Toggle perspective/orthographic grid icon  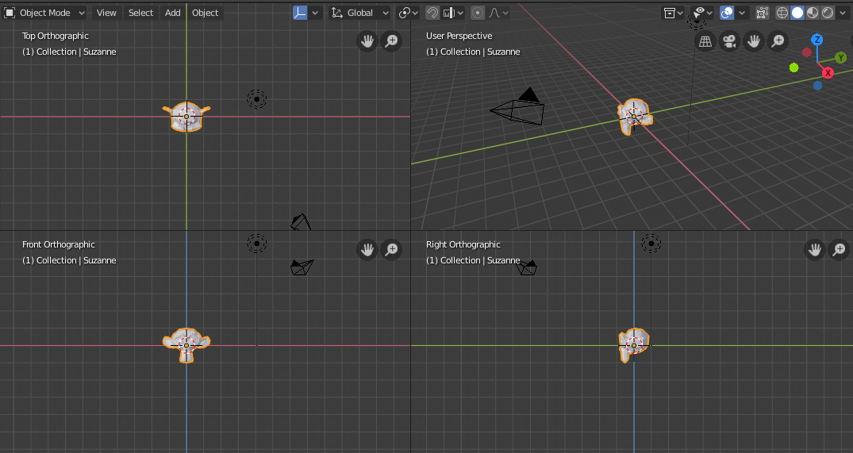pos(704,41)
